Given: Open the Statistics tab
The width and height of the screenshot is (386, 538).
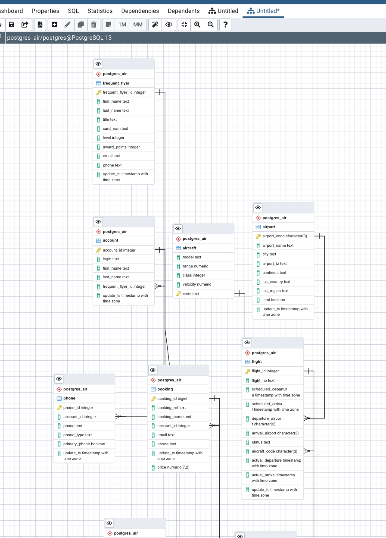Looking at the screenshot, I should pyautogui.click(x=100, y=11).
